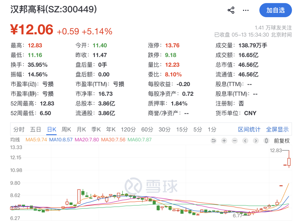Click the MA60:7.87 moving average label

[x=139, y=140]
